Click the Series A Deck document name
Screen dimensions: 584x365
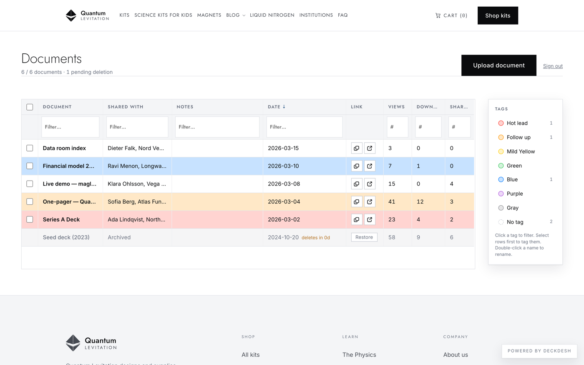pos(61,219)
